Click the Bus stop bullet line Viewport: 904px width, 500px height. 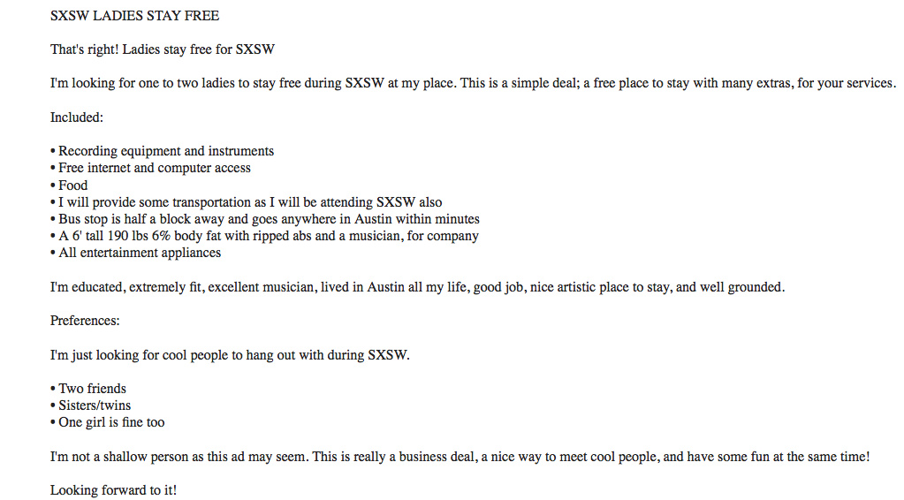pyautogui.click(x=264, y=219)
